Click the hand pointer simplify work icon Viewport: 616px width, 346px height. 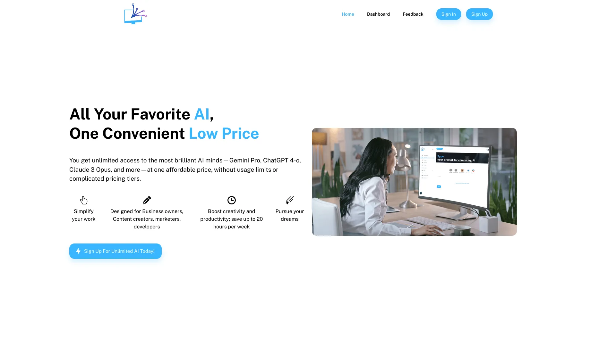point(84,200)
